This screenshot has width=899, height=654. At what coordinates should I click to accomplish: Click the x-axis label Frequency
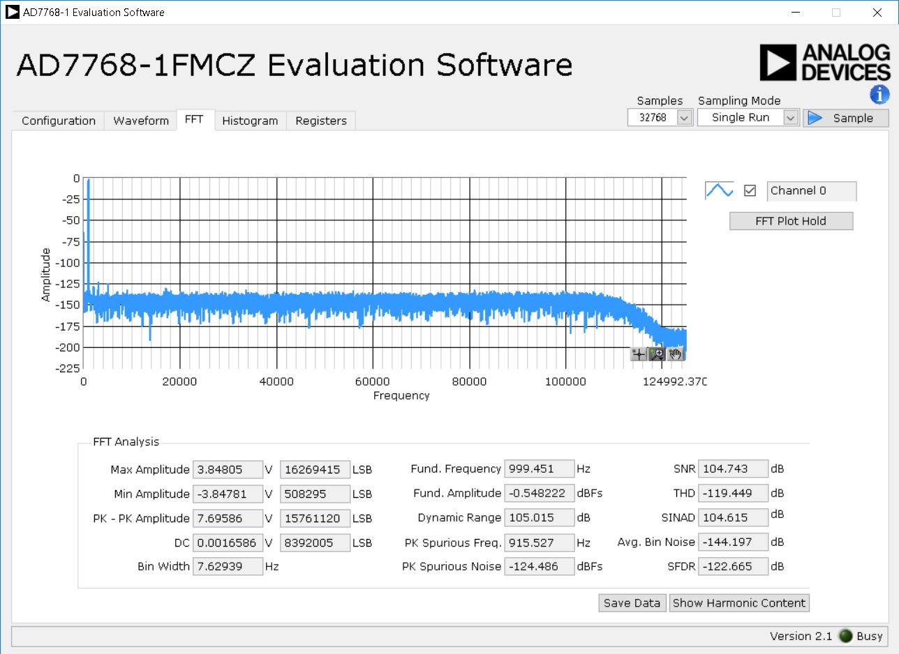[x=401, y=395]
